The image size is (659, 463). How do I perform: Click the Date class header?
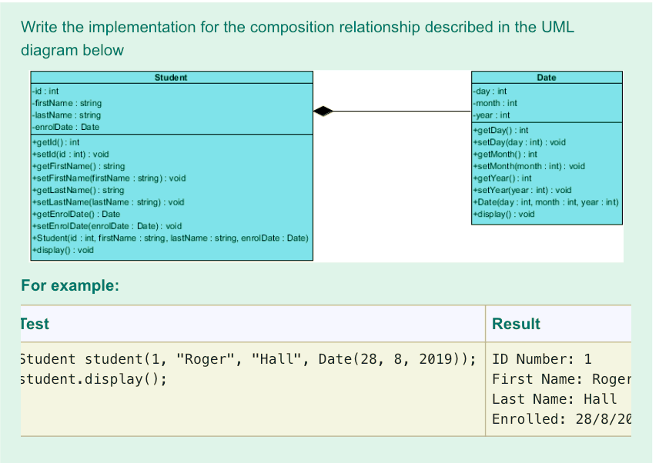546,77
